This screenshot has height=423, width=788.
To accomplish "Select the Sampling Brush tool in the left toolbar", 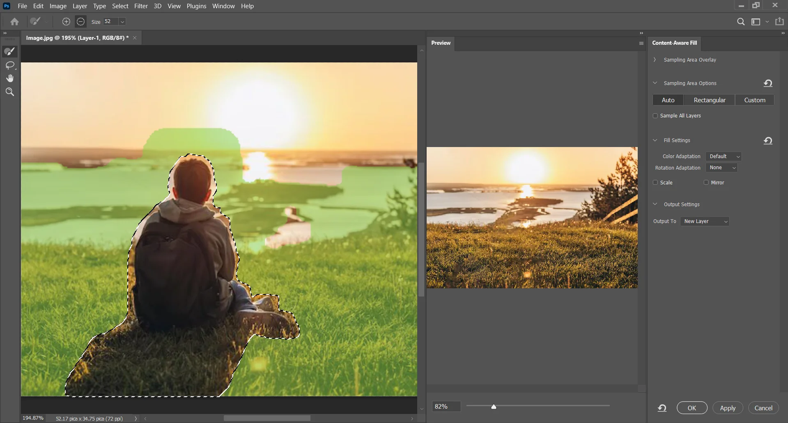I will (x=10, y=51).
